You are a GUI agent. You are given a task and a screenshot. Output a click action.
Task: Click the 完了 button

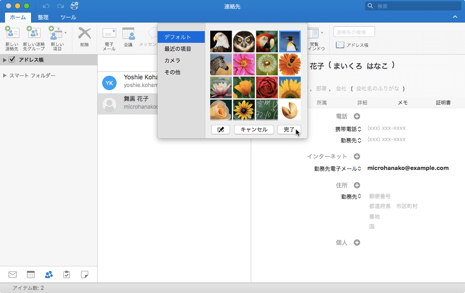click(x=289, y=129)
